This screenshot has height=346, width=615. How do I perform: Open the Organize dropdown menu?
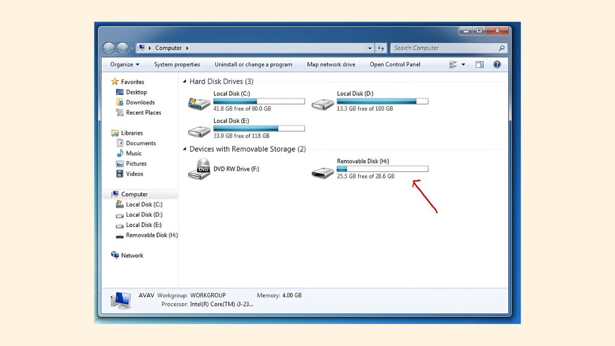(x=125, y=65)
